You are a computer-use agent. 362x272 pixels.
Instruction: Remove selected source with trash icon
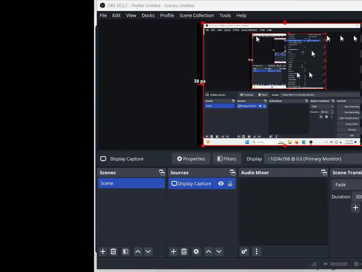point(184,251)
